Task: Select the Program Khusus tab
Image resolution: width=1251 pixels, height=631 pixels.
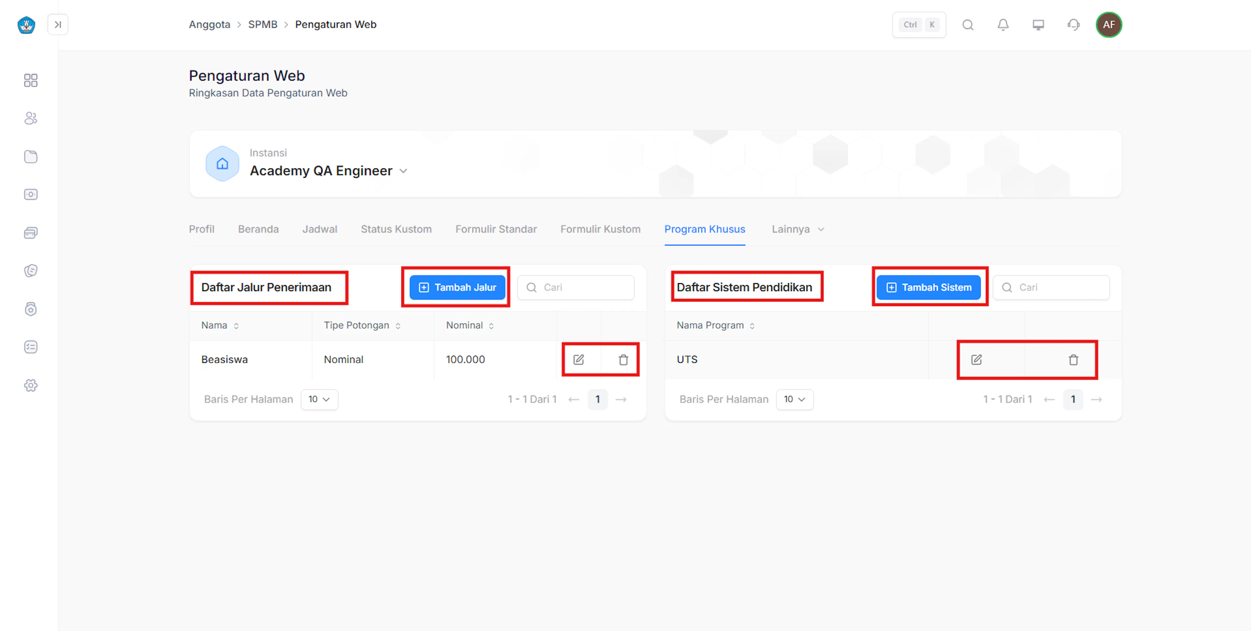Action: pyautogui.click(x=705, y=229)
